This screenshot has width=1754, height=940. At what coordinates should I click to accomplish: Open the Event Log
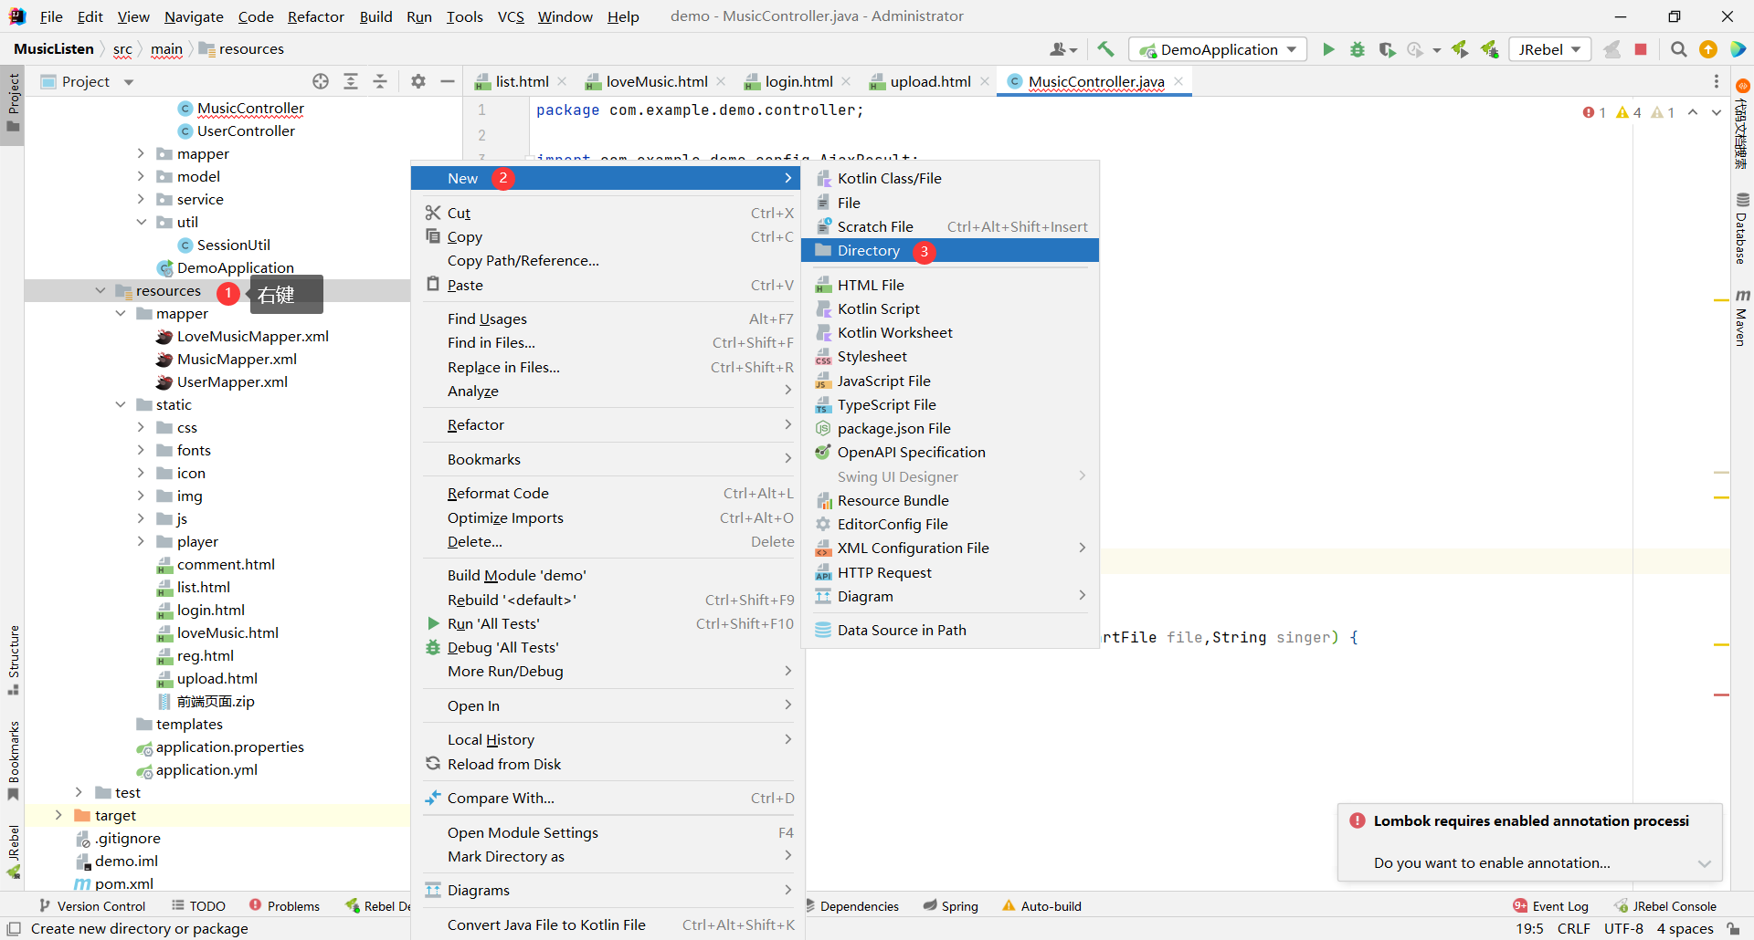tap(1550, 906)
